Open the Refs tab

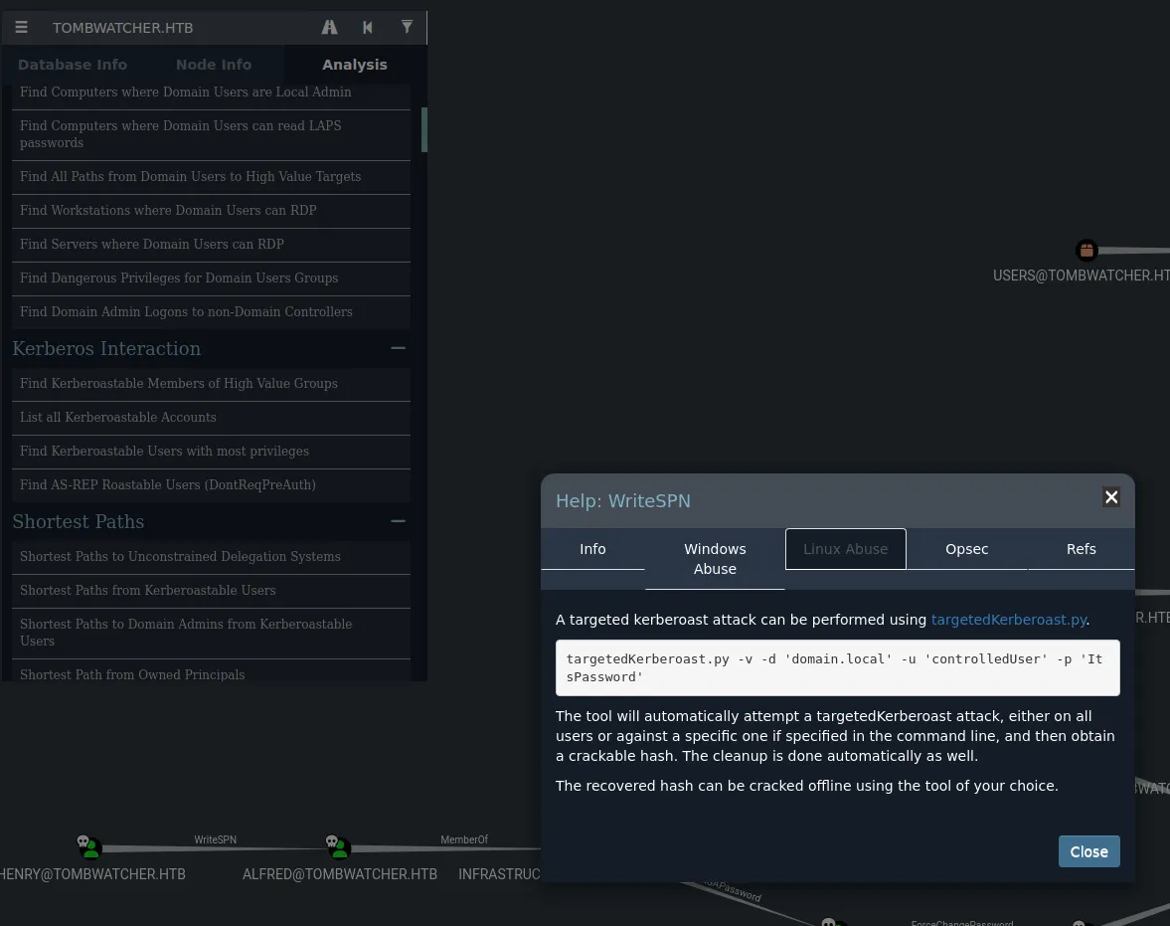pyautogui.click(x=1082, y=549)
